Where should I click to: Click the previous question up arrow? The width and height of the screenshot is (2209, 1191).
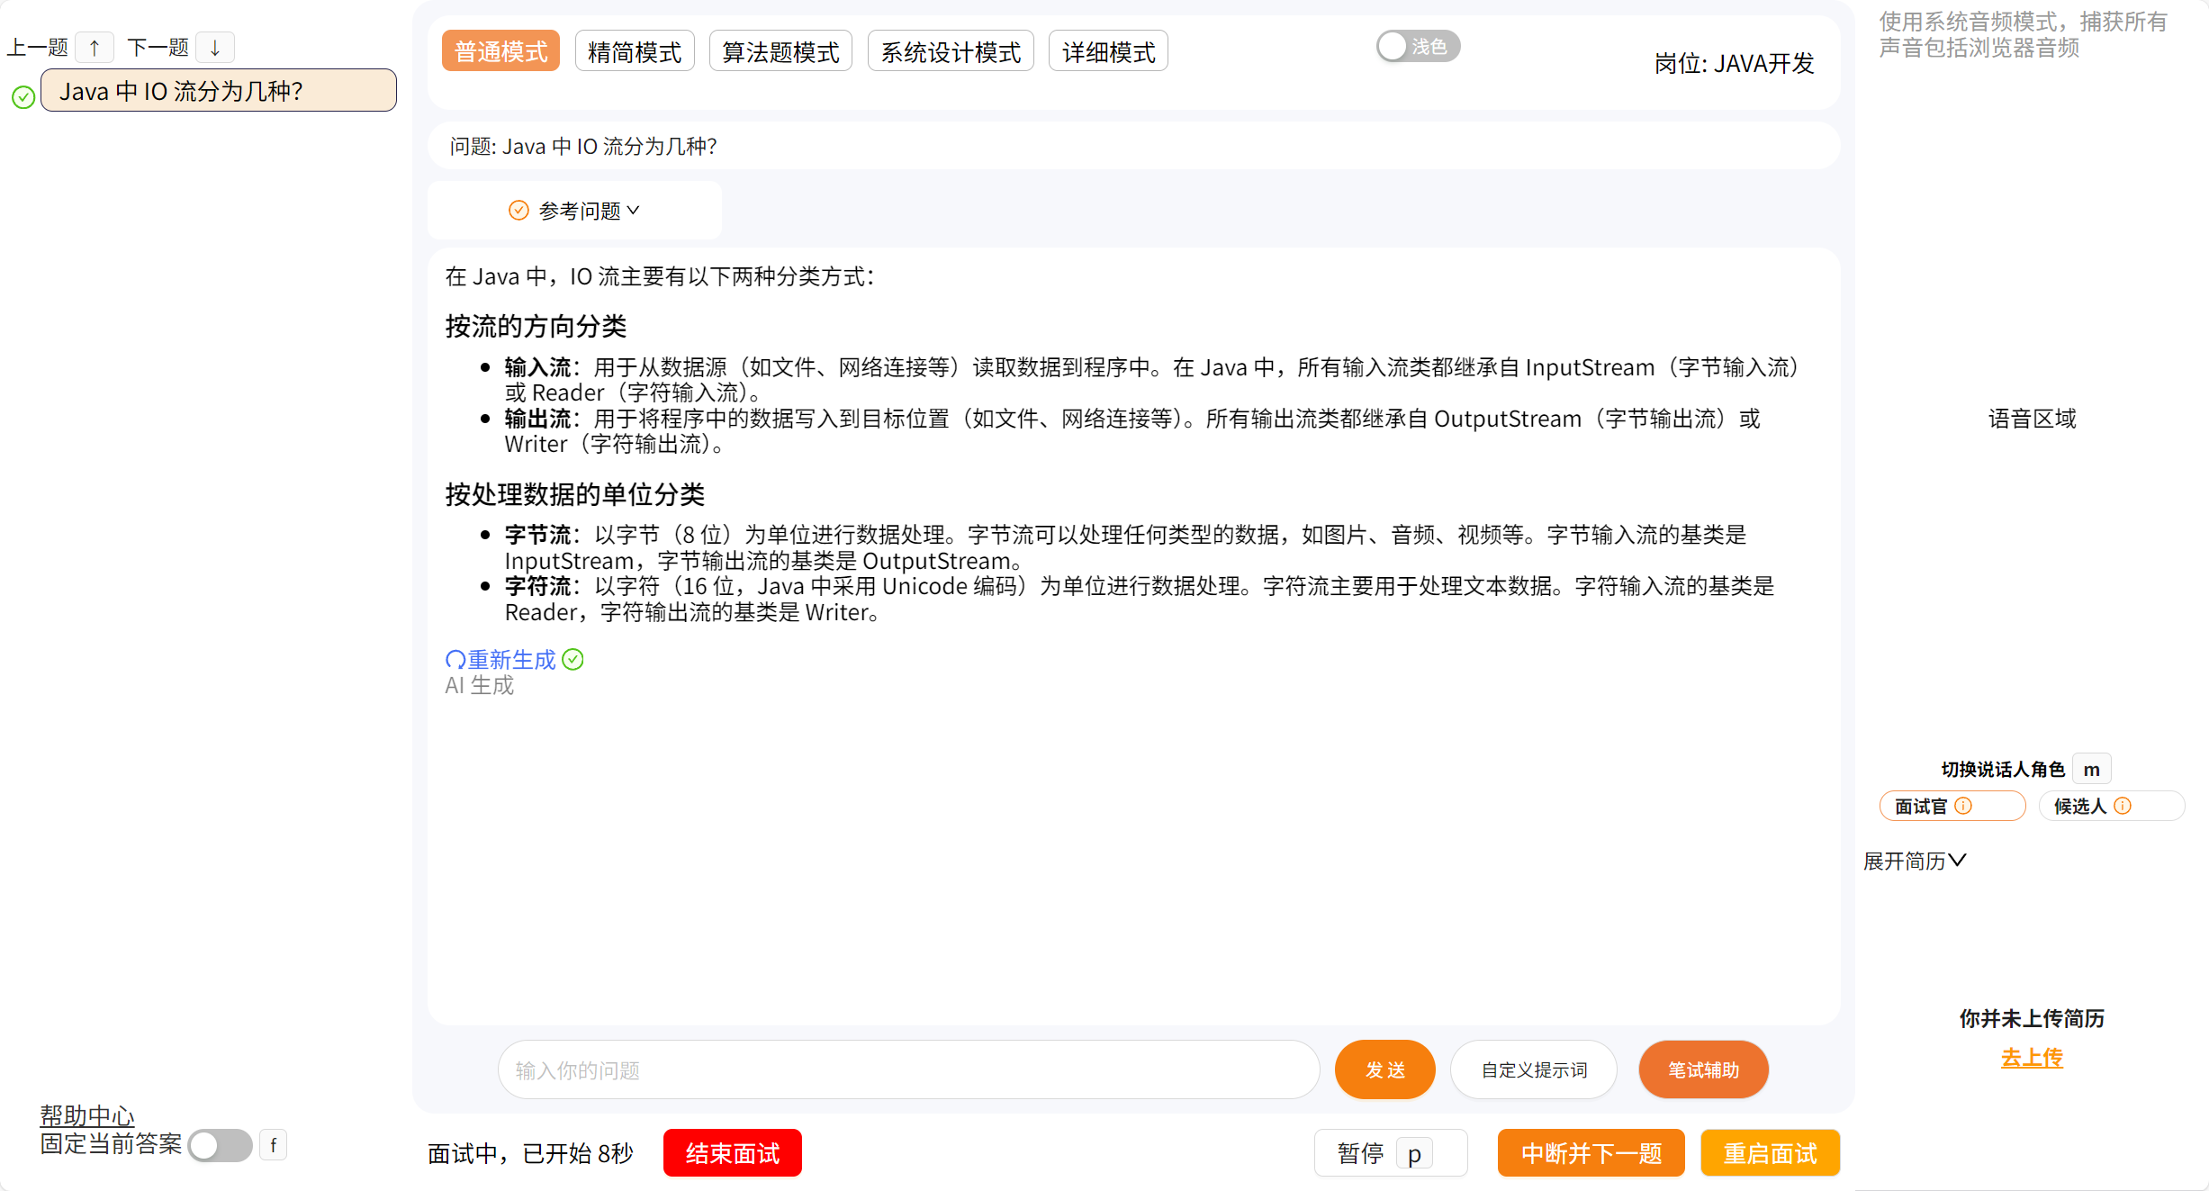(94, 48)
